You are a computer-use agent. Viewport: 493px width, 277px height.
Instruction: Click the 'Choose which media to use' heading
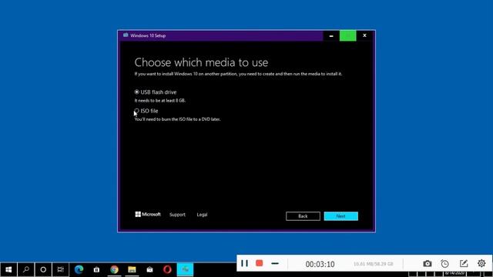tap(201, 62)
